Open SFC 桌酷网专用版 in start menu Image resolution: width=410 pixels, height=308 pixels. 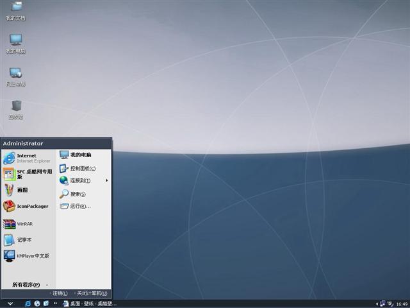click(28, 174)
